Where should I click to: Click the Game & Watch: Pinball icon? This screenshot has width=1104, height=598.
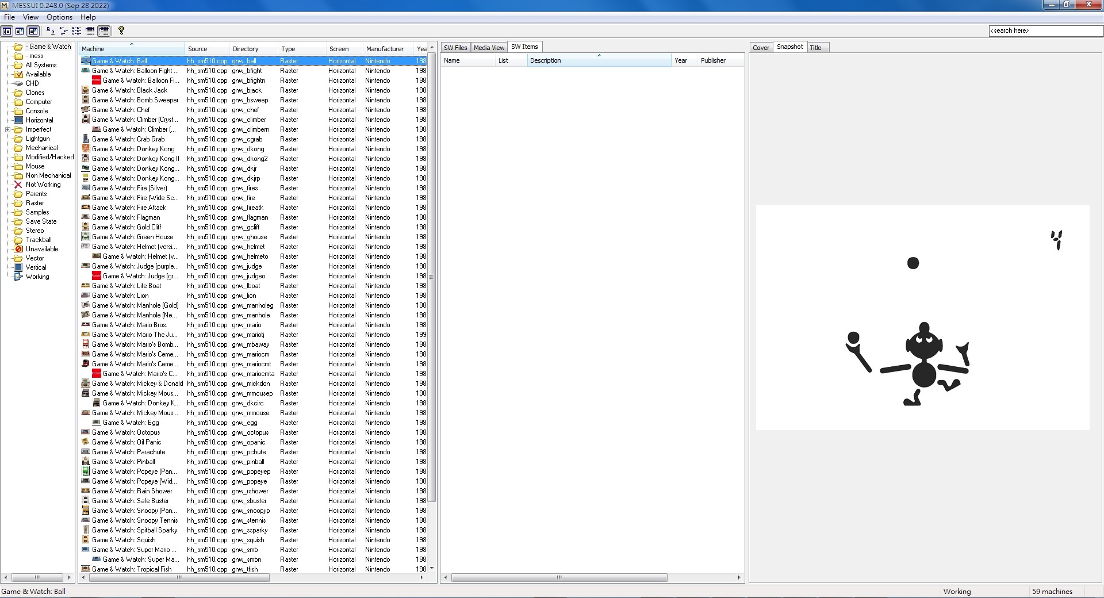tap(86, 462)
